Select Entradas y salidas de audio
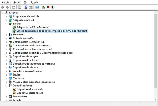Image resolution: width=158 pixels, height=106 pixels. [x=27, y=71]
